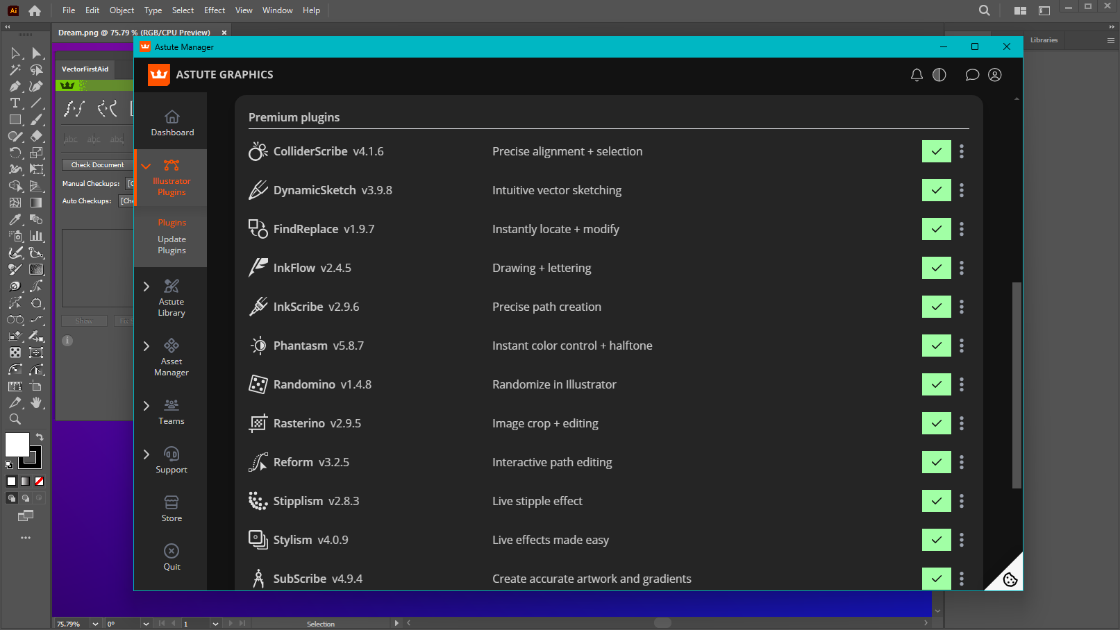Toggle the Stipplism green checkmark
The height and width of the screenshot is (630, 1120).
936,501
